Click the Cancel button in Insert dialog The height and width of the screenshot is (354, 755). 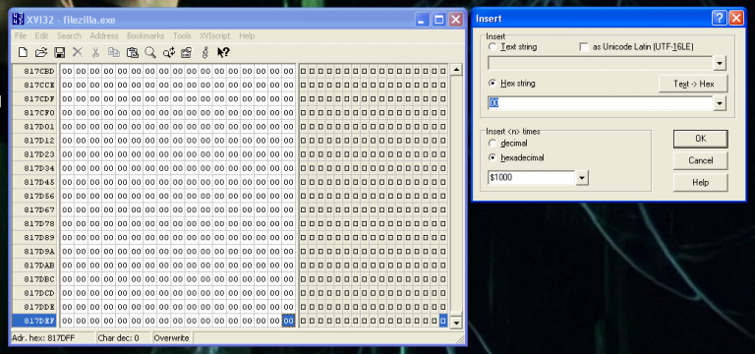[x=700, y=160]
